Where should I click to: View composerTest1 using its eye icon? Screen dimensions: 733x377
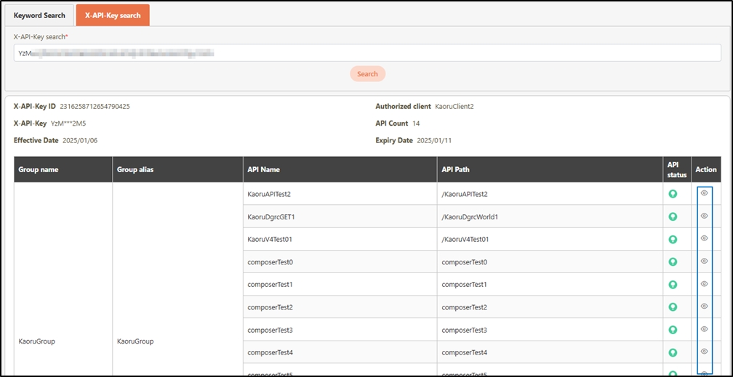tap(704, 283)
